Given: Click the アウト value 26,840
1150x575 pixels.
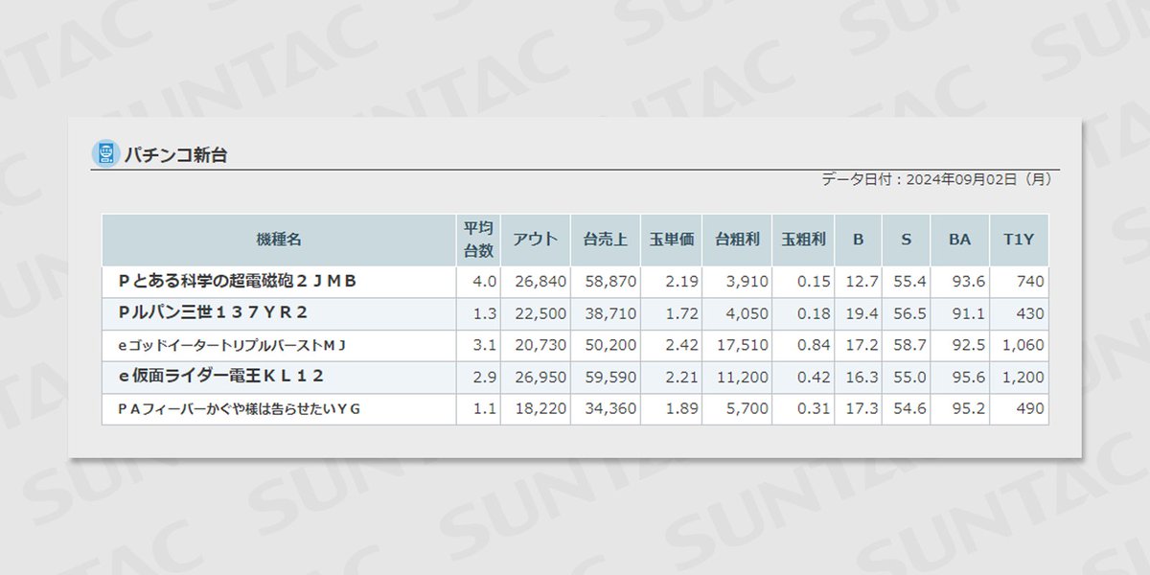Looking at the screenshot, I should [540, 282].
